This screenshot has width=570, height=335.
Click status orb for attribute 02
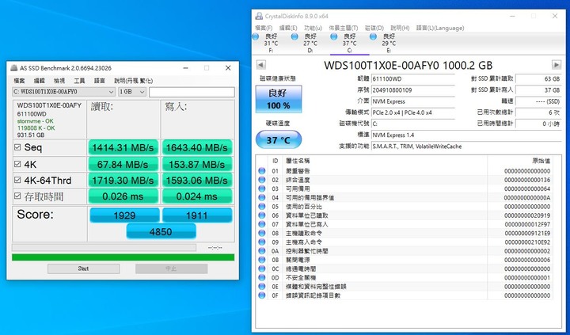pos(262,180)
